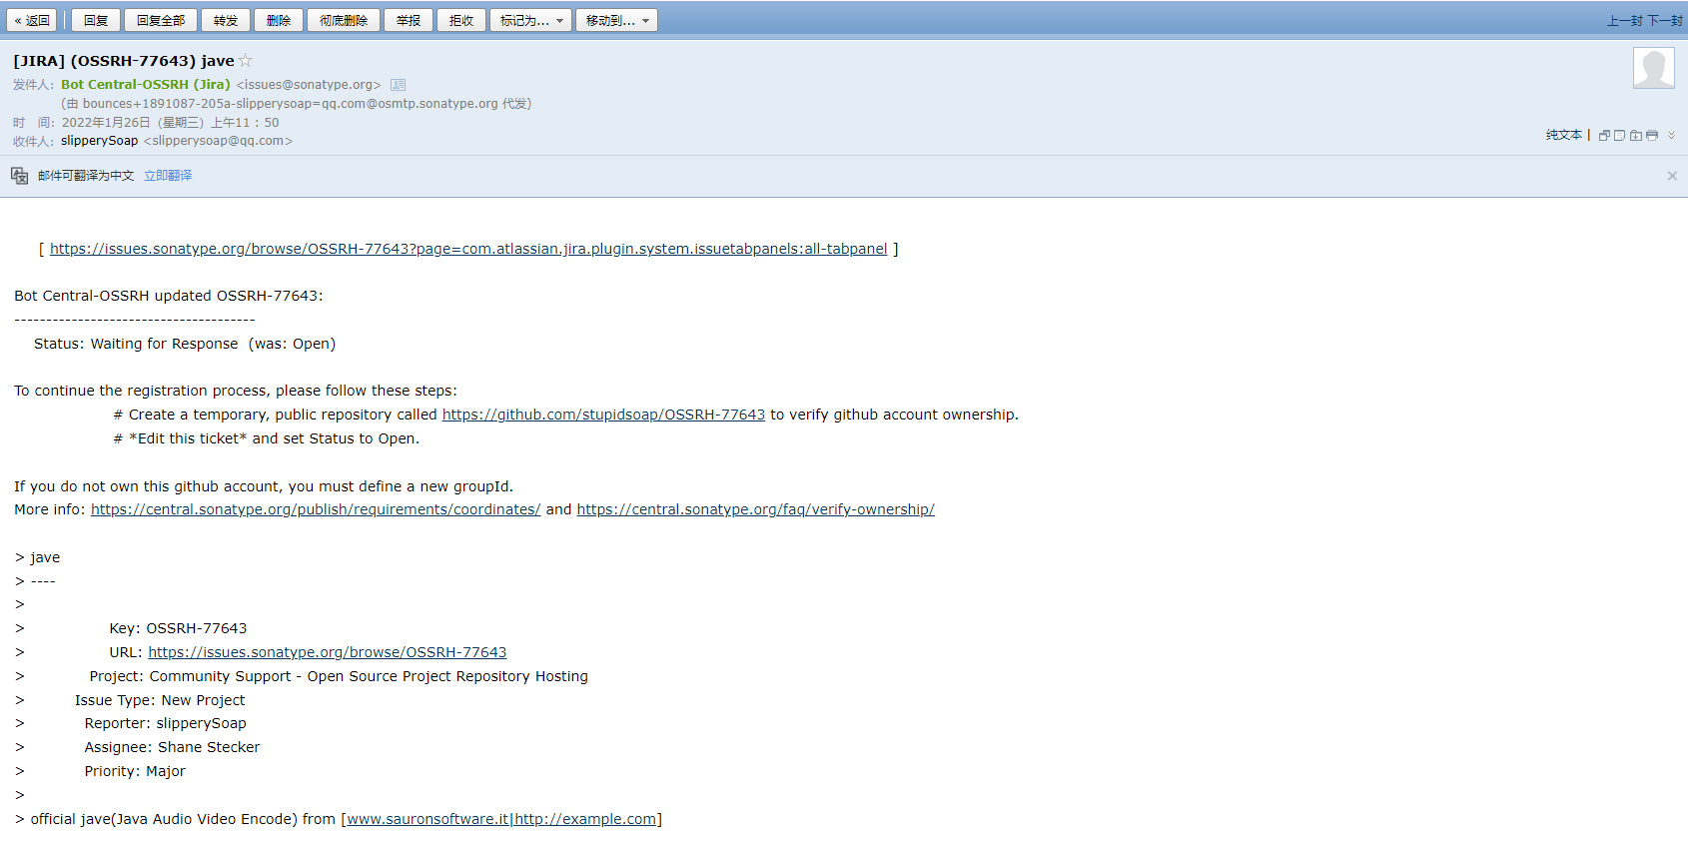
Task: Click 'Key: OSSRH-77643' line
Action: click(x=178, y=628)
